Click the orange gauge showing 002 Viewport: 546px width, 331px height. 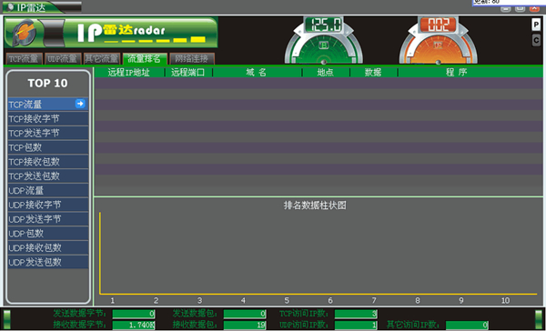point(438,41)
